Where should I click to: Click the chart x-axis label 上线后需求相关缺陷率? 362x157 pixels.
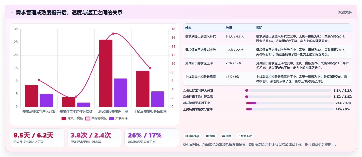150,111
